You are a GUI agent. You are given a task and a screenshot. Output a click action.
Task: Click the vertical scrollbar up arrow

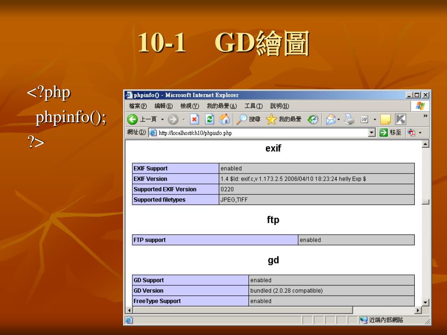pos(425,144)
